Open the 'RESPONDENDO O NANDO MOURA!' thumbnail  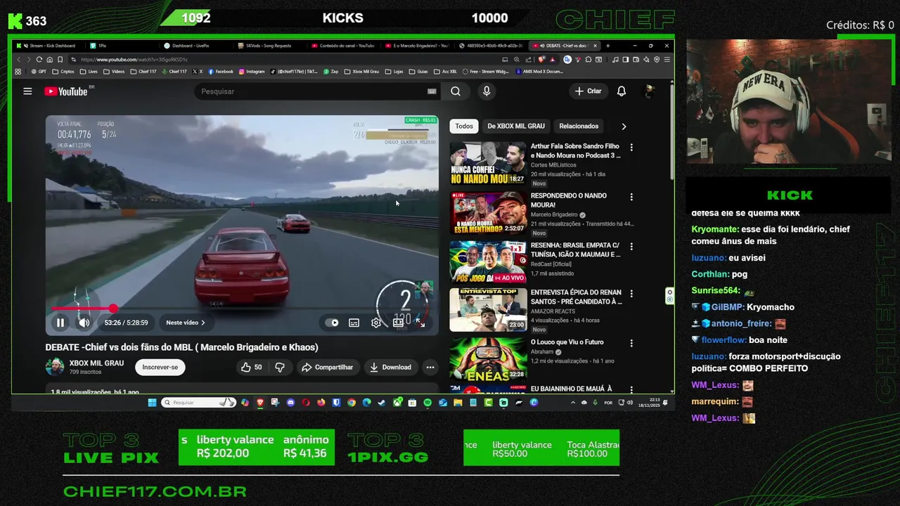tap(488, 213)
